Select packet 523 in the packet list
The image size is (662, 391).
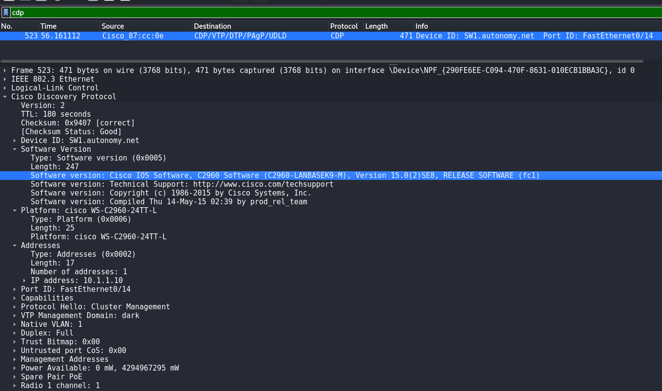coord(244,36)
